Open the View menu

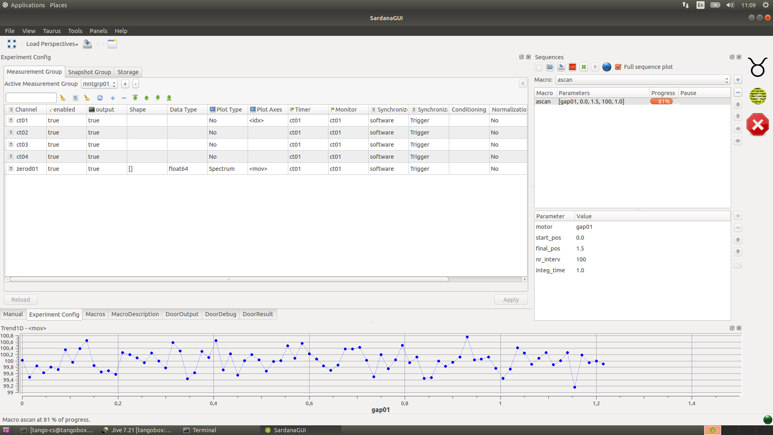(x=29, y=31)
